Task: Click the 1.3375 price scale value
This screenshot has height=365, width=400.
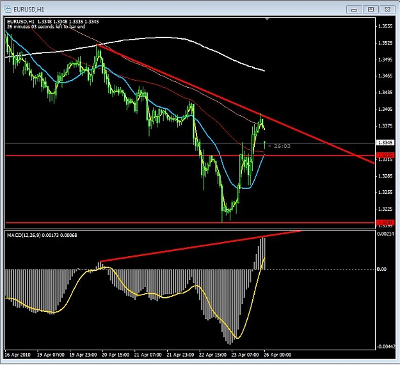Action: pyautogui.click(x=385, y=126)
